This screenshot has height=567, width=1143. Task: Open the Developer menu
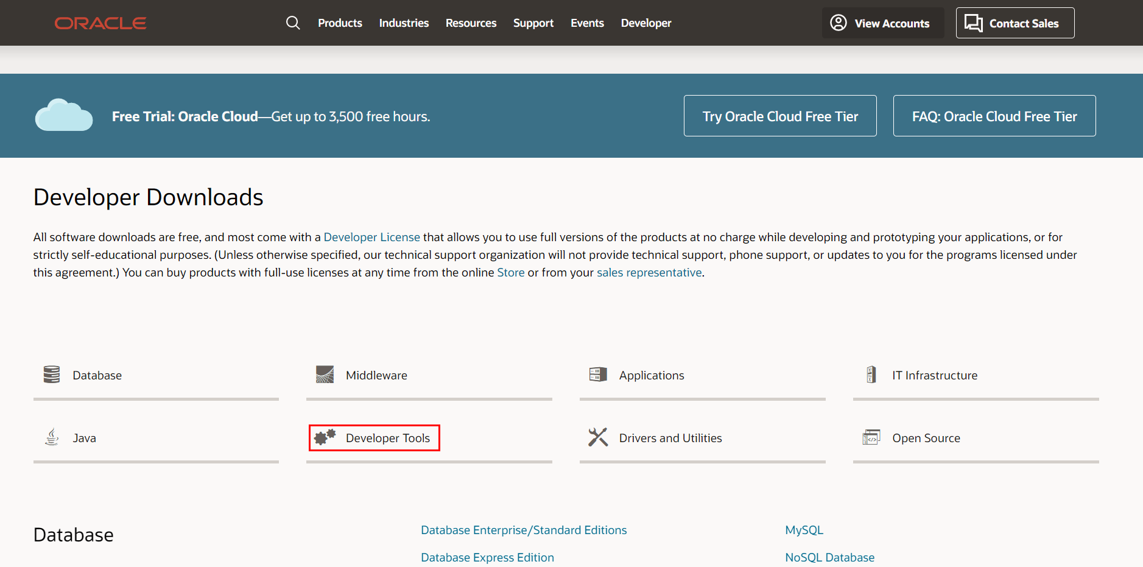point(646,23)
